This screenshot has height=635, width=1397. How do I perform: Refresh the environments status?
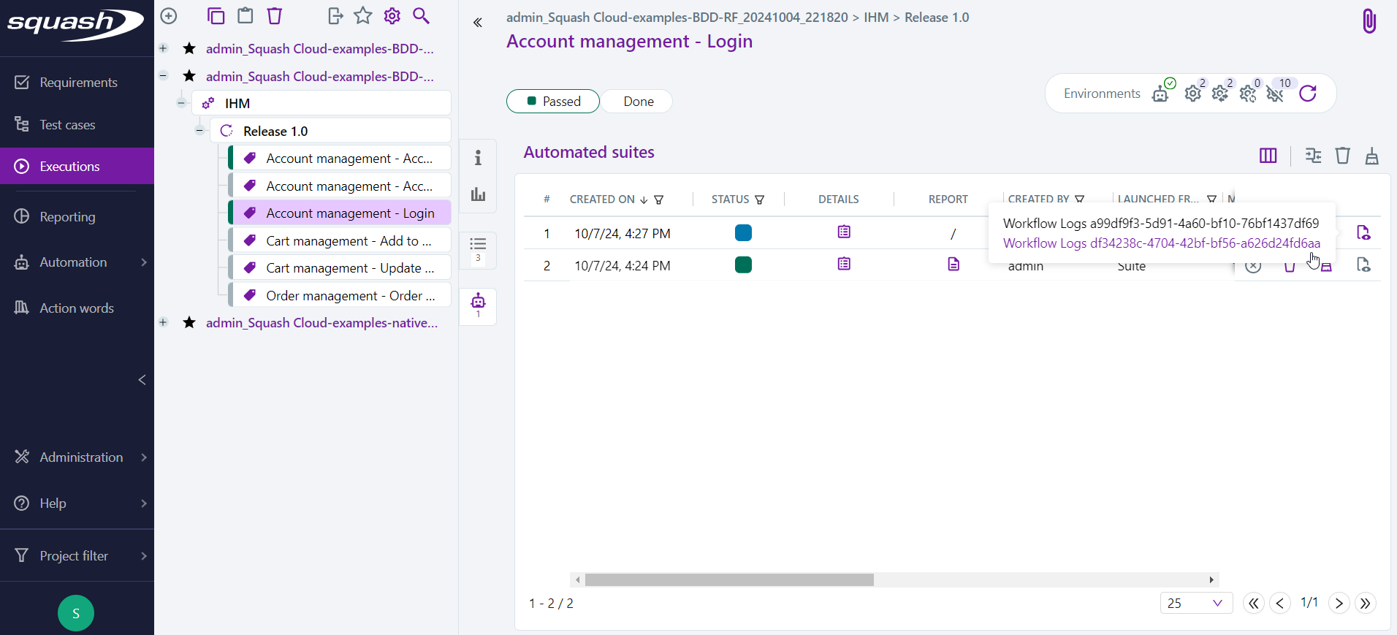tap(1307, 94)
